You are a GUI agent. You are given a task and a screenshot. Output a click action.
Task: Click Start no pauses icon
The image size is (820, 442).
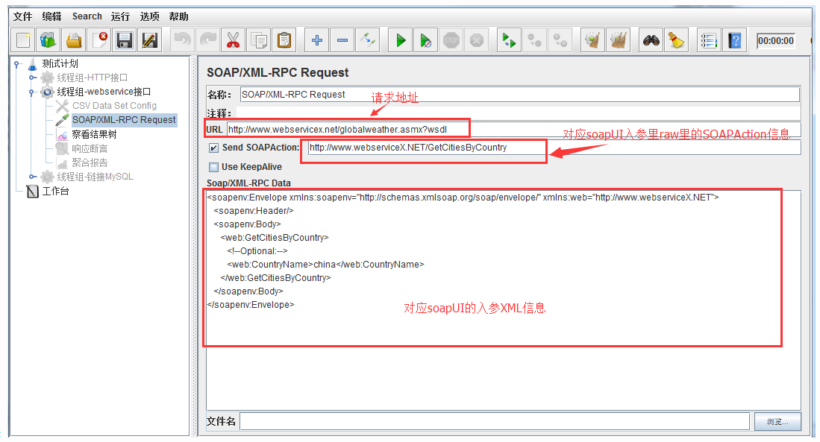pos(426,40)
